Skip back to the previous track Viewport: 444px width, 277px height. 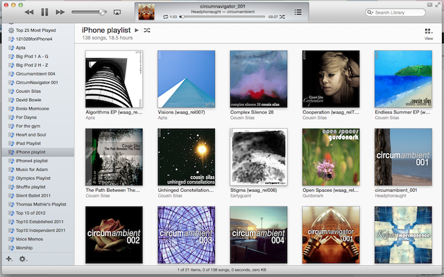29,12
